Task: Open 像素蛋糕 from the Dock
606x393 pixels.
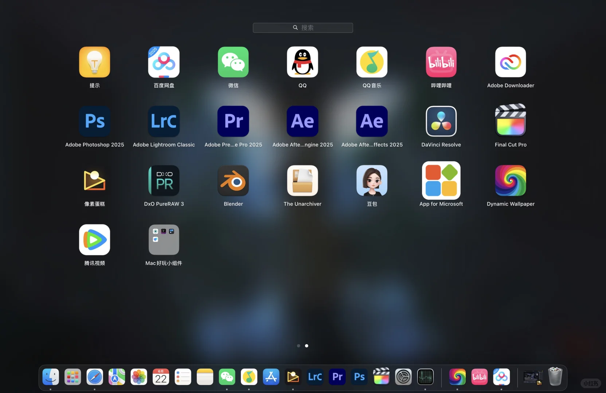Action: point(293,377)
